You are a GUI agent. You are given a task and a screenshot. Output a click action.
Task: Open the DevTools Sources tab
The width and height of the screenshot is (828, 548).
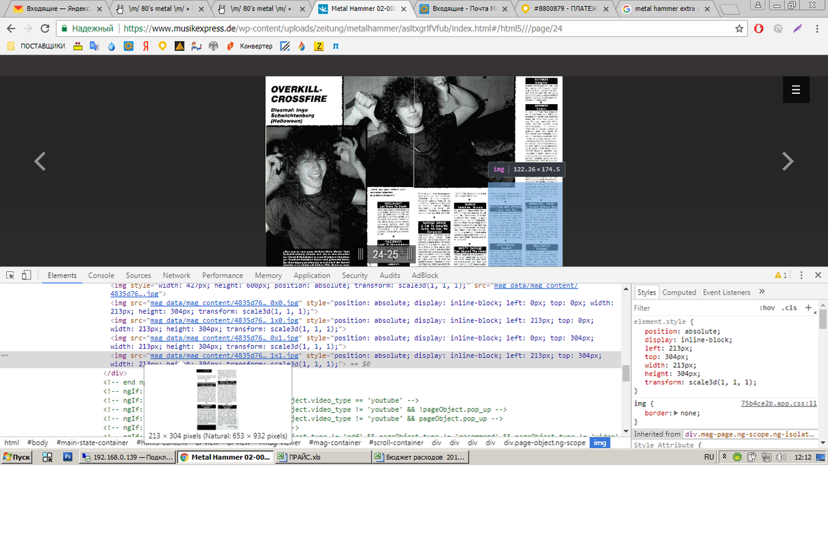pyautogui.click(x=138, y=275)
